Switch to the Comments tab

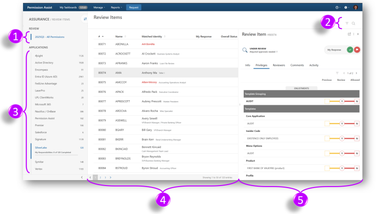point(297,65)
